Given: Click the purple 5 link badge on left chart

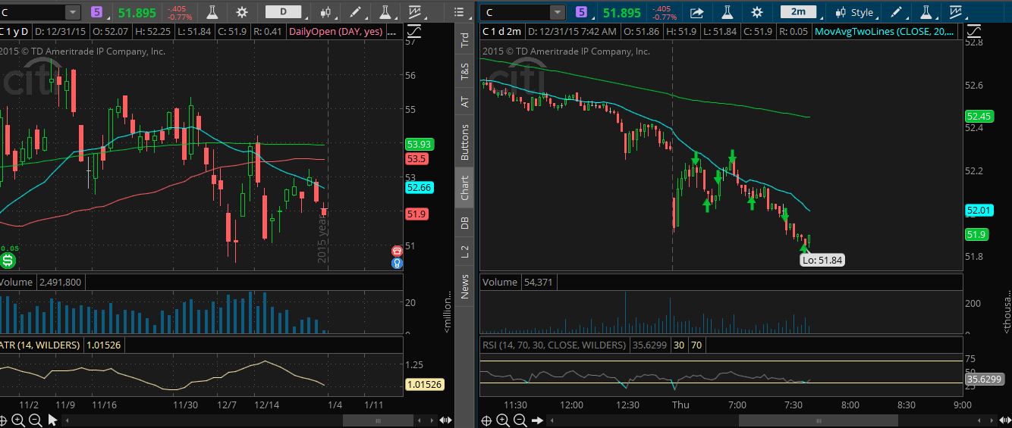Looking at the screenshot, I should pyautogui.click(x=96, y=12).
